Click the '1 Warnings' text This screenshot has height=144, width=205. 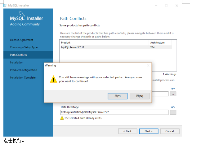169,74
